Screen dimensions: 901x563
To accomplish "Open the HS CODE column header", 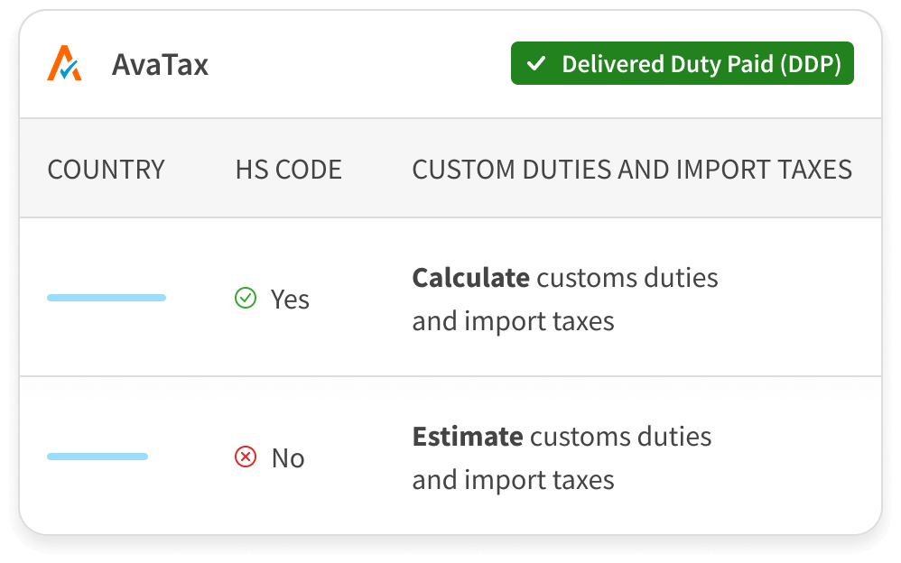I will coord(288,169).
